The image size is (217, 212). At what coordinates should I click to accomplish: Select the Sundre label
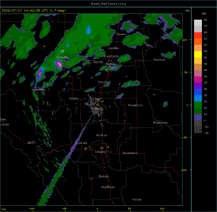point(74,98)
